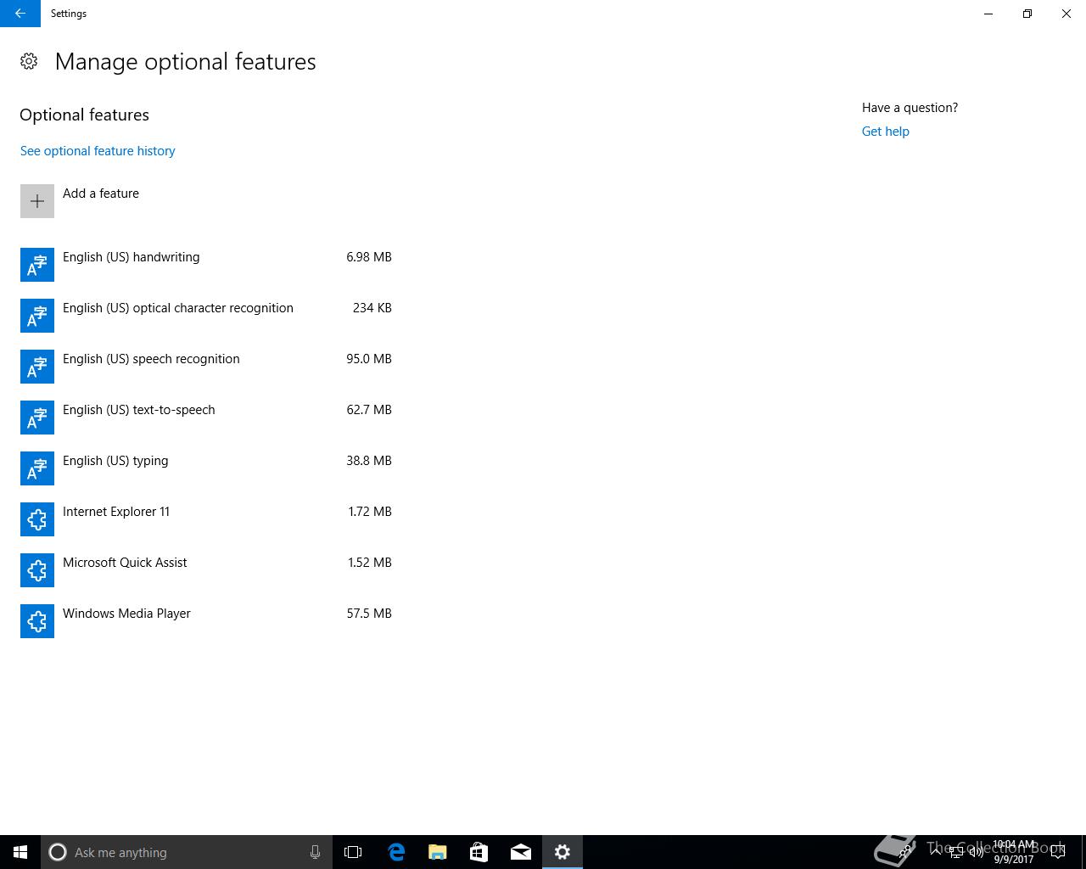
Task: Click the plus icon to add a feature
Action: 37,201
